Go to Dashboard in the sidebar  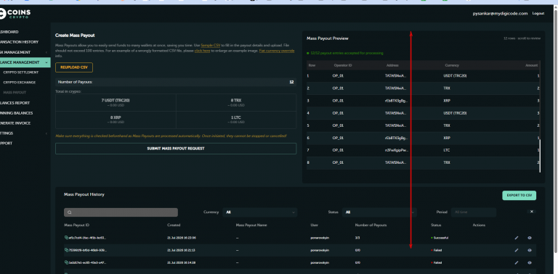point(9,32)
